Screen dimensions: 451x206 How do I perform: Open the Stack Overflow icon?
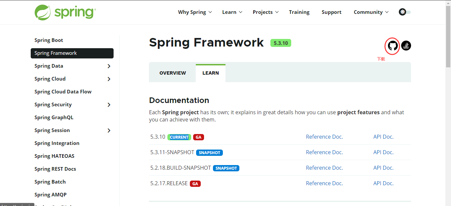pyautogui.click(x=406, y=46)
